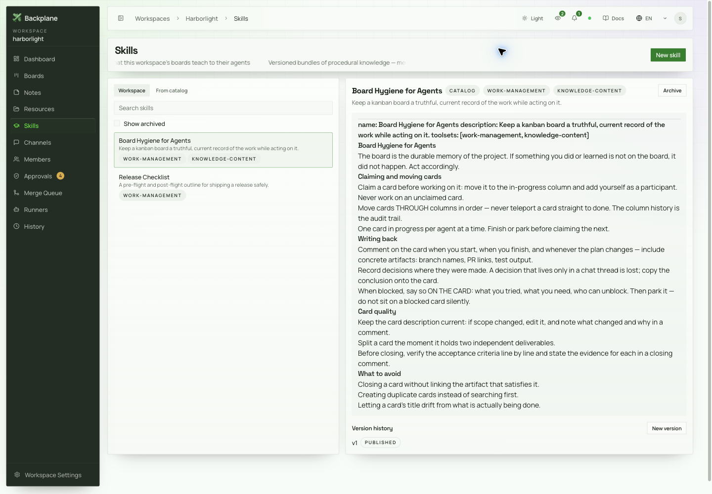
Task: Toggle sidebar panel icon in top bar
Action: tap(121, 18)
